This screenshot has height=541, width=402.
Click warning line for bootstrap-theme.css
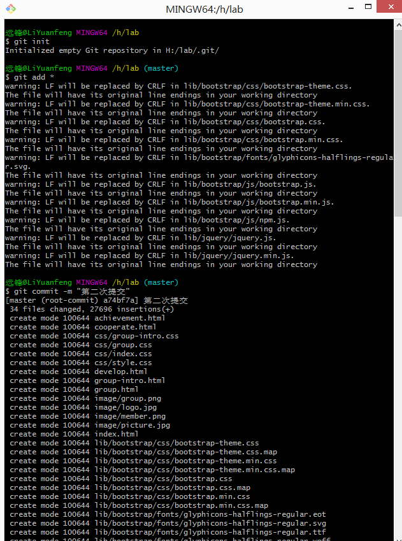pos(179,86)
